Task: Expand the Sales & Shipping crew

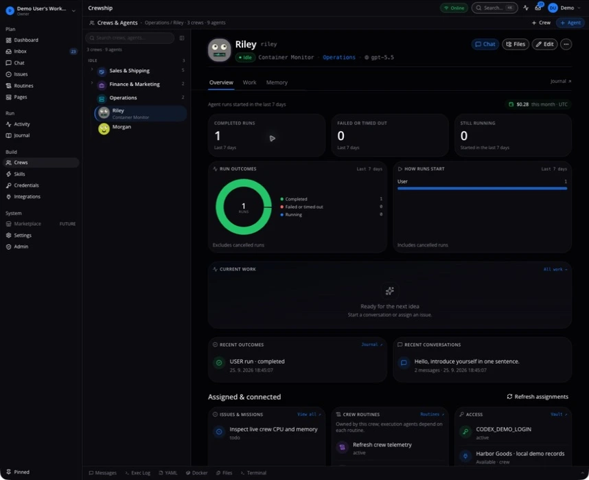Action: (92, 69)
